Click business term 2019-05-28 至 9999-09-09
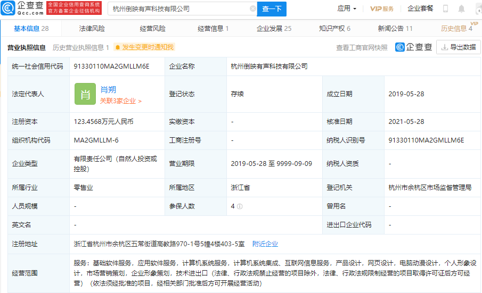The height and width of the screenshot is (293, 482). pyautogui.click(x=272, y=164)
